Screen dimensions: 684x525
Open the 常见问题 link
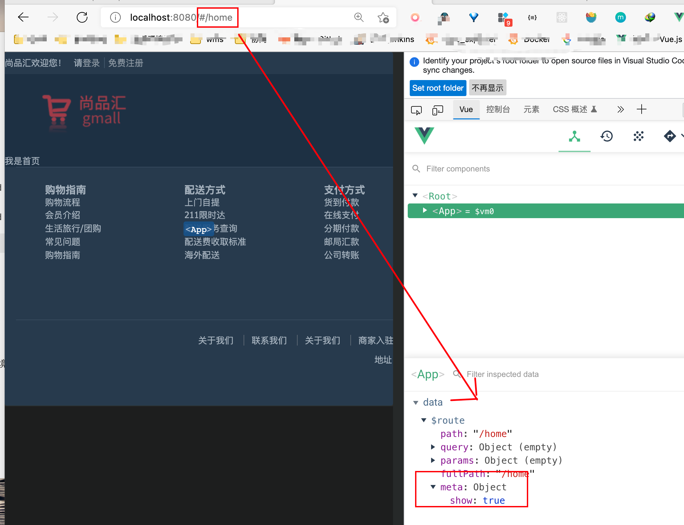coord(63,242)
